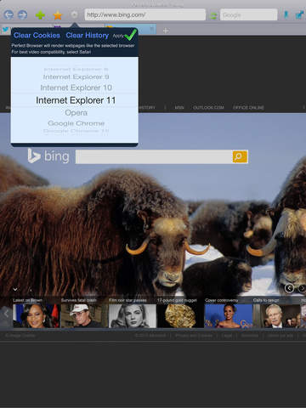The width and height of the screenshot is (306, 408).
Task: Go forward with the blue forward arrow
Action: [x=22, y=14]
